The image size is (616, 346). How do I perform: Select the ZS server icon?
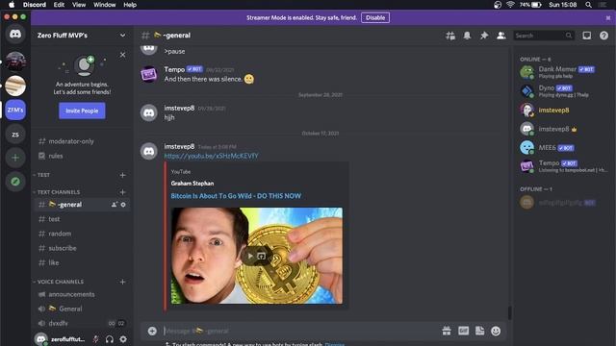(x=15, y=135)
